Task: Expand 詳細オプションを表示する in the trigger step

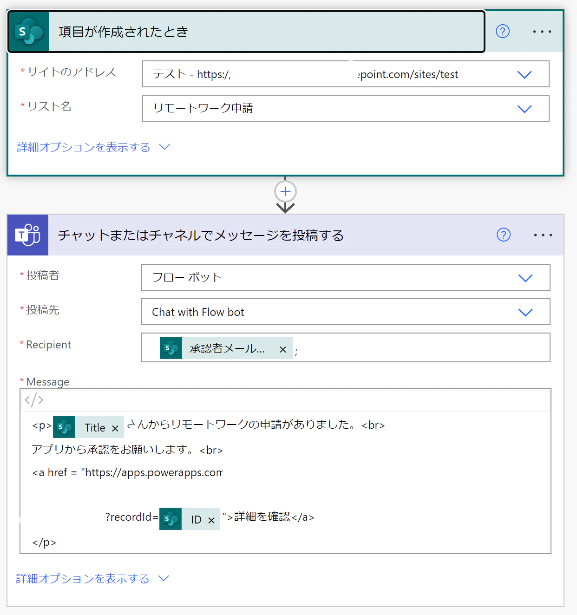Action: (93, 147)
